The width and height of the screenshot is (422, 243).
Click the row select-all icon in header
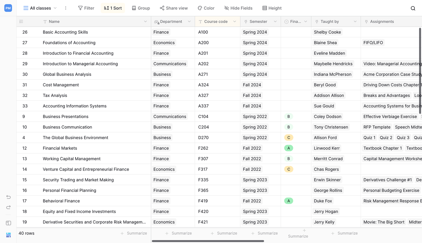click(21, 22)
